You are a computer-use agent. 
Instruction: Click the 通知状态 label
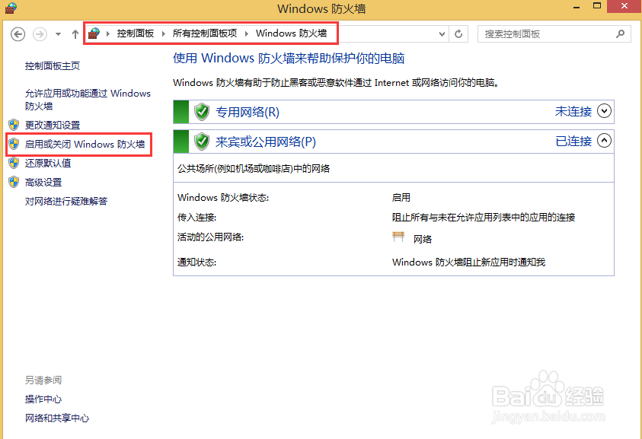(196, 262)
